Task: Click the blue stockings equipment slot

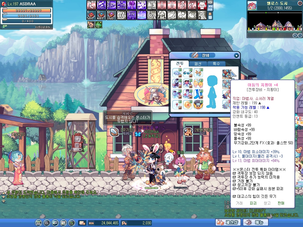Action: (198, 94)
